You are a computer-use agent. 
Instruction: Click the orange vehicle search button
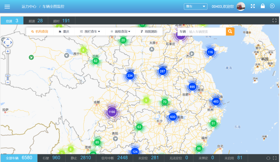click(230, 32)
